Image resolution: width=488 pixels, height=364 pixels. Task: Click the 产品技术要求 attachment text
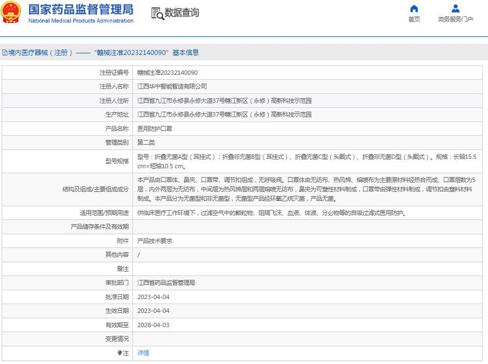coord(154,241)
